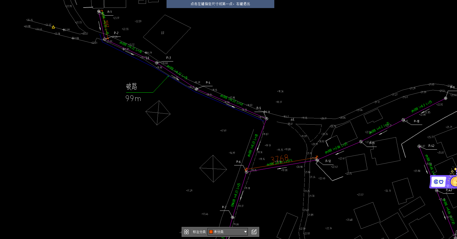Click the 破路 annotation text
The height and width of the screenshot is (239, 457).
pyautogui.click(x=132, y=86)
